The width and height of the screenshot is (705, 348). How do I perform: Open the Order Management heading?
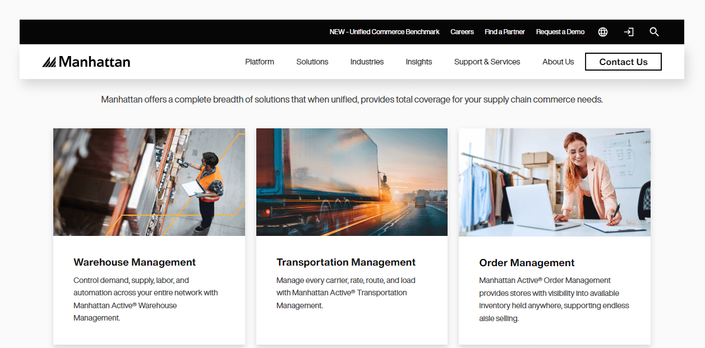coord(527,263)
